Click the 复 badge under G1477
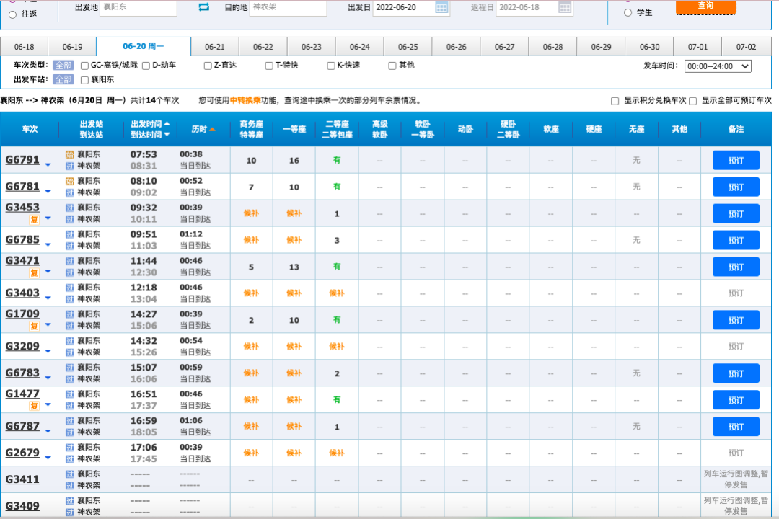Screen dimensions: 779x519 (34, 406)
